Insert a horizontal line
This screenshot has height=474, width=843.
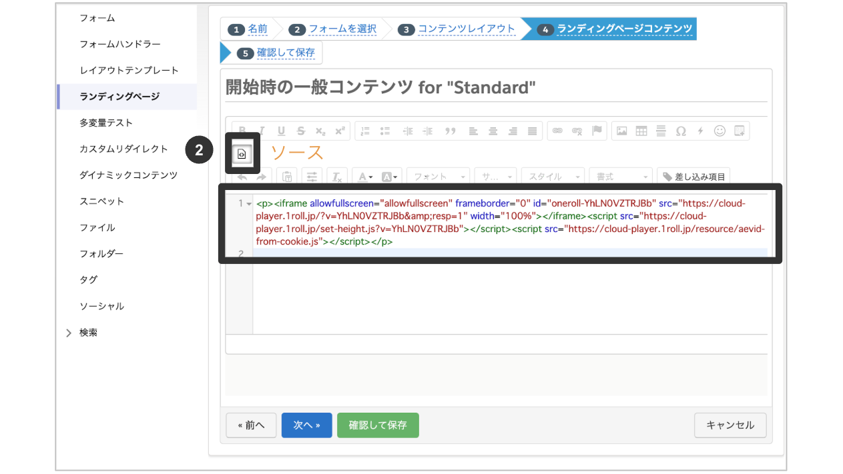tap(660, 131)
